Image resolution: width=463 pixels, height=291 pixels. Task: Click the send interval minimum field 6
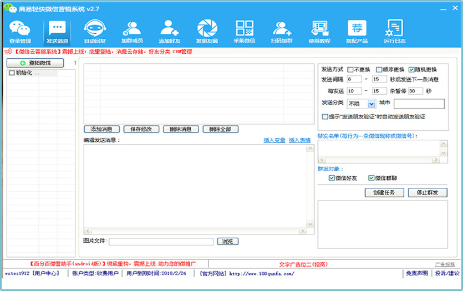point(354,79)
